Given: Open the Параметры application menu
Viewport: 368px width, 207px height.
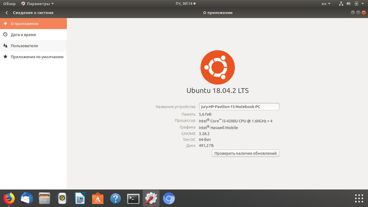Looking at the screenshot, I should click(x=37, y=4).
